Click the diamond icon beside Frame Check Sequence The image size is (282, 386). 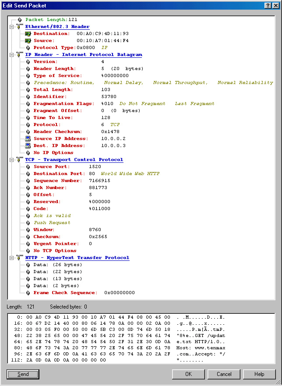(28, 293)
